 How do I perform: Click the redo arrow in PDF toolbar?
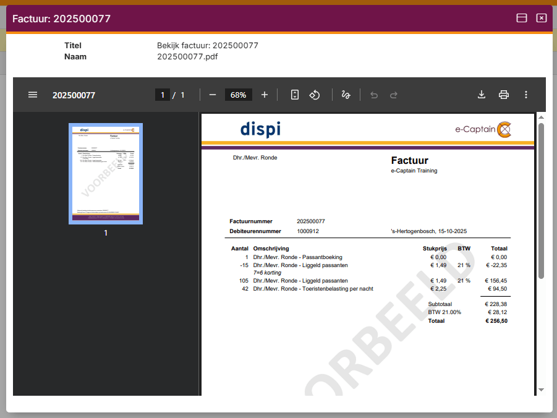pyautogui.click(x=393, y=95)
